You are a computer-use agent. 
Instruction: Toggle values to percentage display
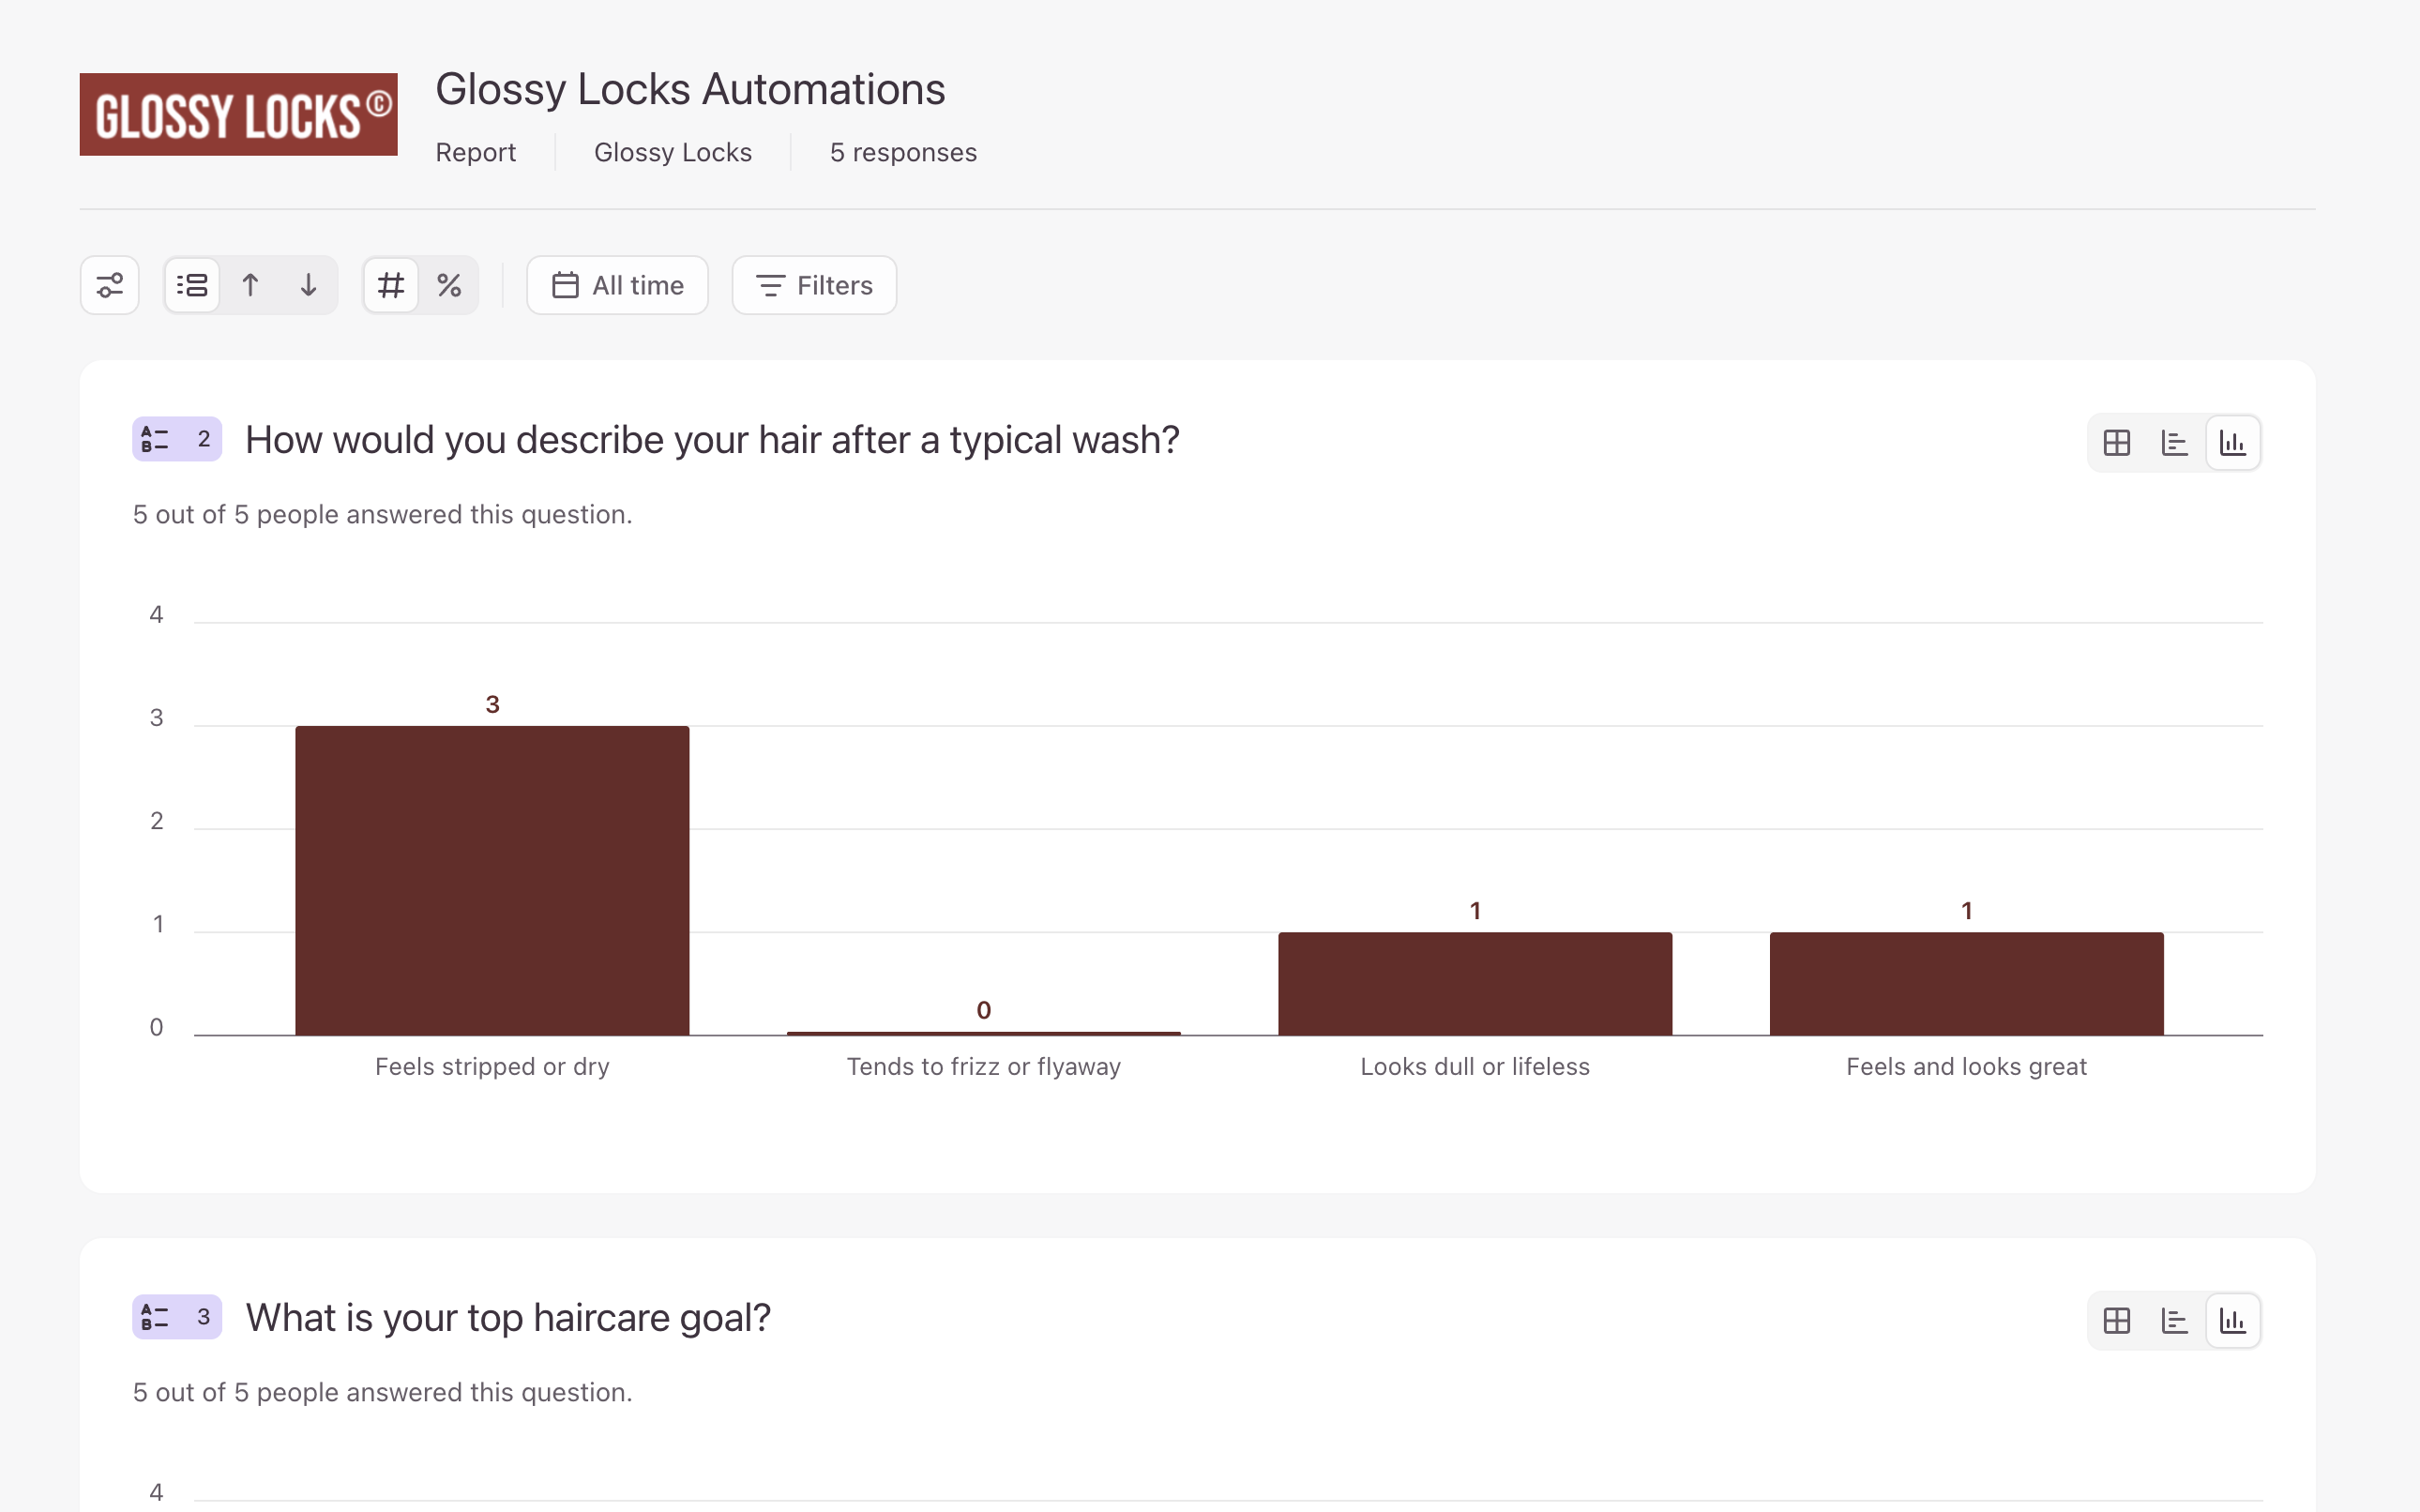click(449, 285)
